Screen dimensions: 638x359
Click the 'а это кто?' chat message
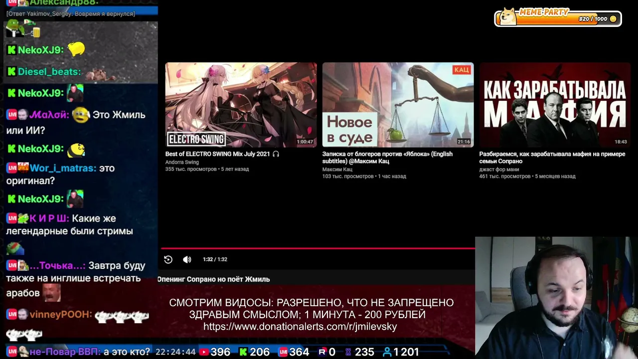click(127, 352)
